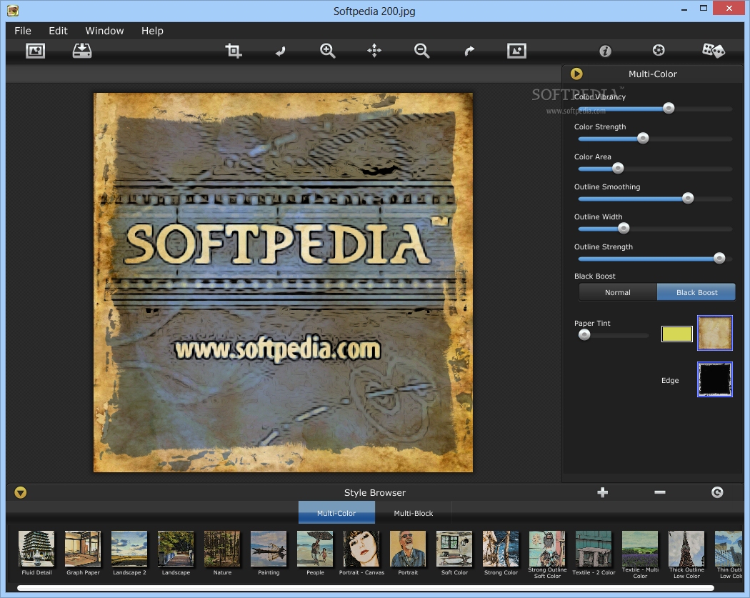The height and width of the screenshot is (598, 750).
Task: Select the Portrait style preset
Action: coord(408,553)
